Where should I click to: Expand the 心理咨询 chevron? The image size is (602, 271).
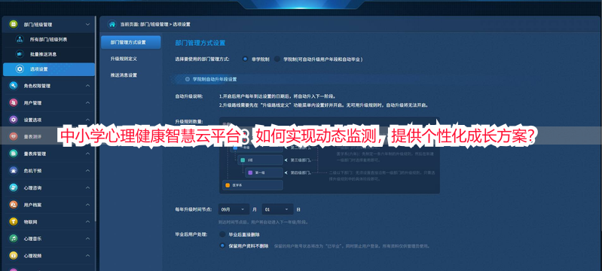point(87,187)
